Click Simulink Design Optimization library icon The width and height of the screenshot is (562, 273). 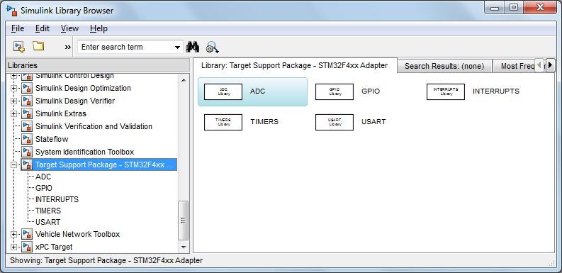click(x=26, y=88)
